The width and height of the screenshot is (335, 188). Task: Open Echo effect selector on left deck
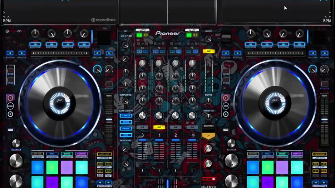click(x=35, y=48)
